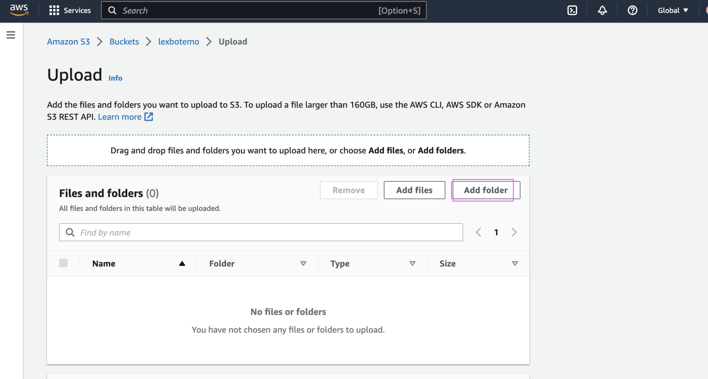Open the help icon in the top bar
The width and height of the screenshot is (708, 379).
[632, 10]
